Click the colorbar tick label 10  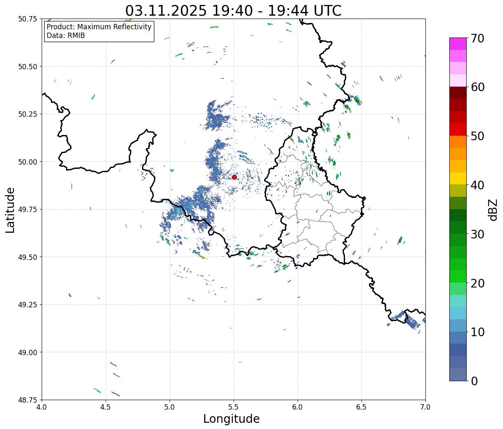(477, 332)
